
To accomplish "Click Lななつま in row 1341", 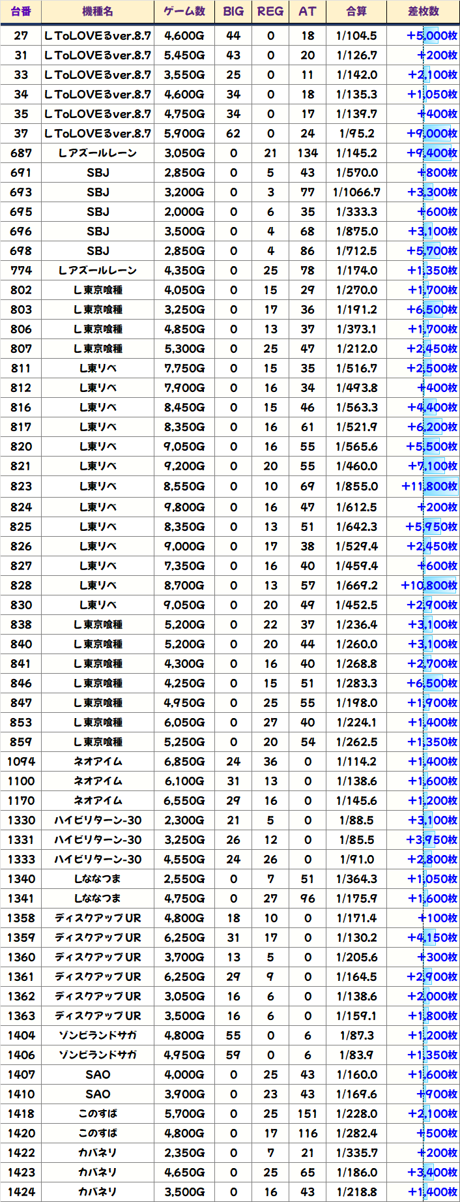I will tap(98, 898).
